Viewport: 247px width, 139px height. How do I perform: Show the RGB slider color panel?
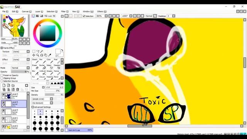coord(37,16)
